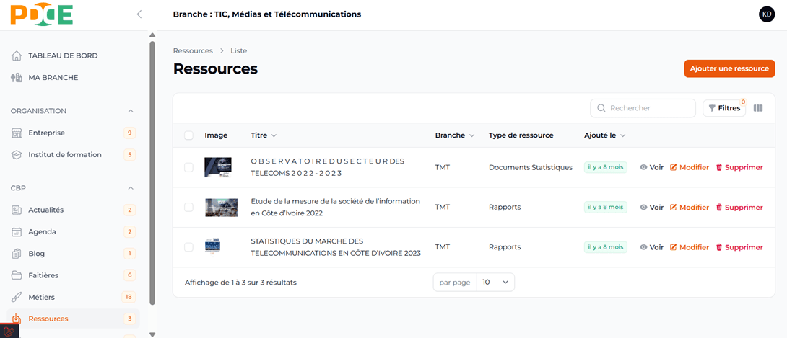
Task: Click sidebar scrollbar up arrow
Action: (x=152, y=35)
